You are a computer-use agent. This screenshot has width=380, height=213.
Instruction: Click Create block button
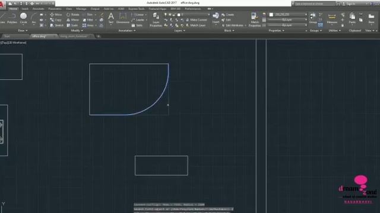227,15
